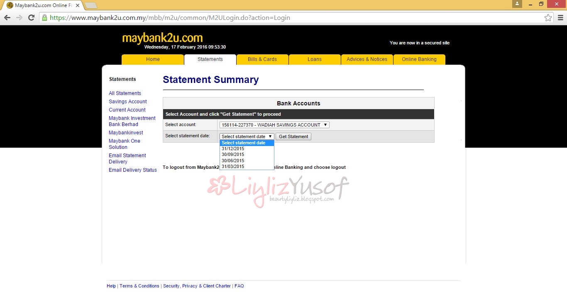
Task: Open the Help footer link
Action: point(111,286)
